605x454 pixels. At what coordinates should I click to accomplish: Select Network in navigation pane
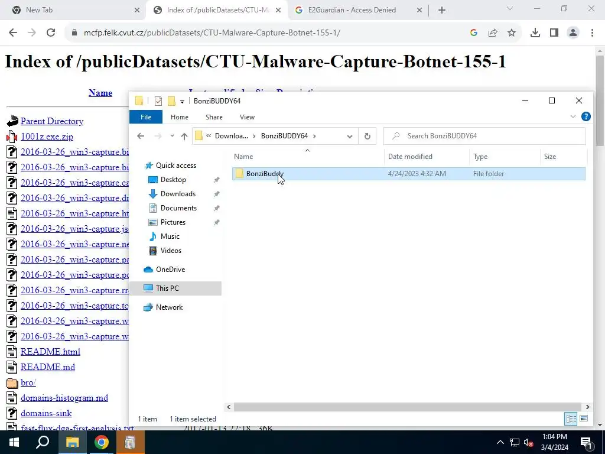point(169,307)
